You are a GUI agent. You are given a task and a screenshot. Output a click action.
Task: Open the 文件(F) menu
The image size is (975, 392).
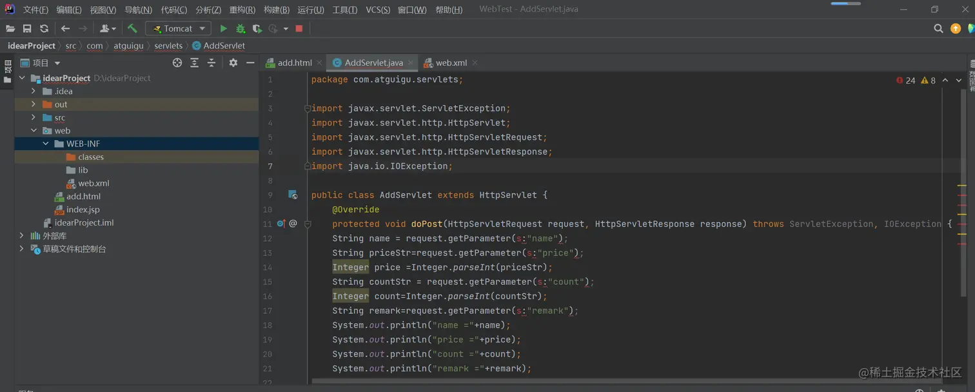[35, 10]
